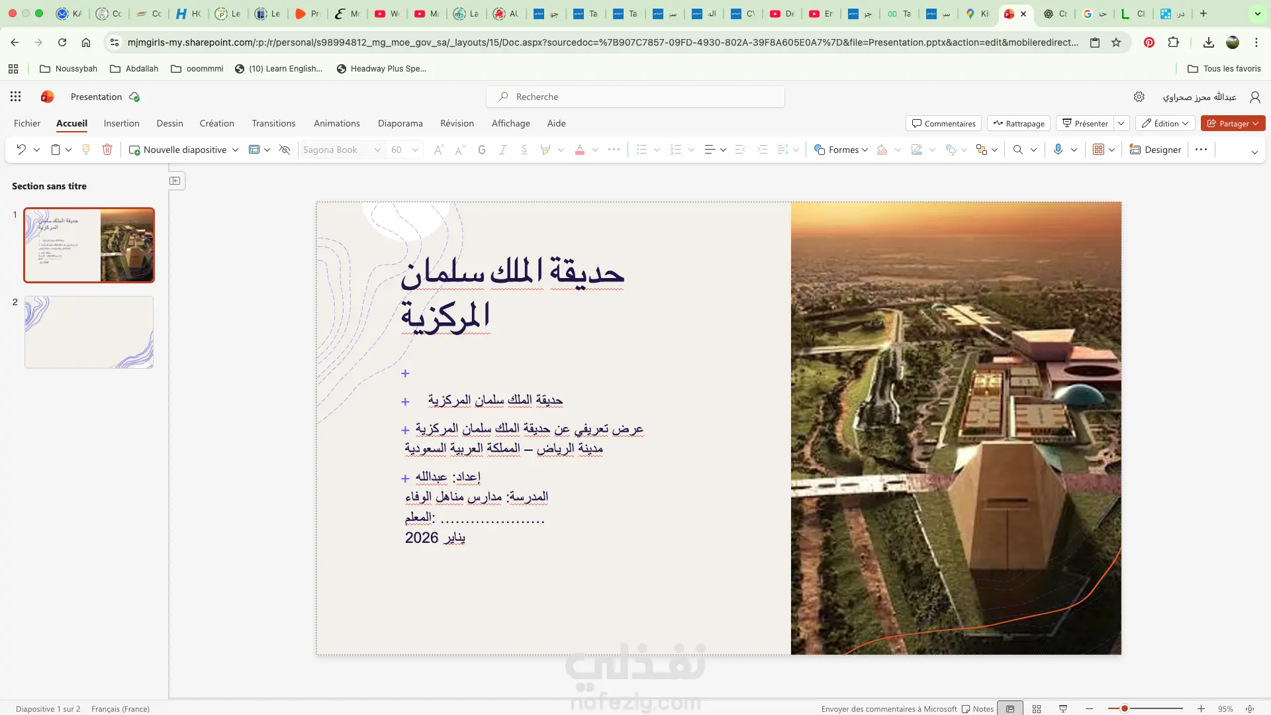Screen dimensions: 1271x715
Task: Collapse the slide thumbnail panel
Action: (x=175, y=181)
